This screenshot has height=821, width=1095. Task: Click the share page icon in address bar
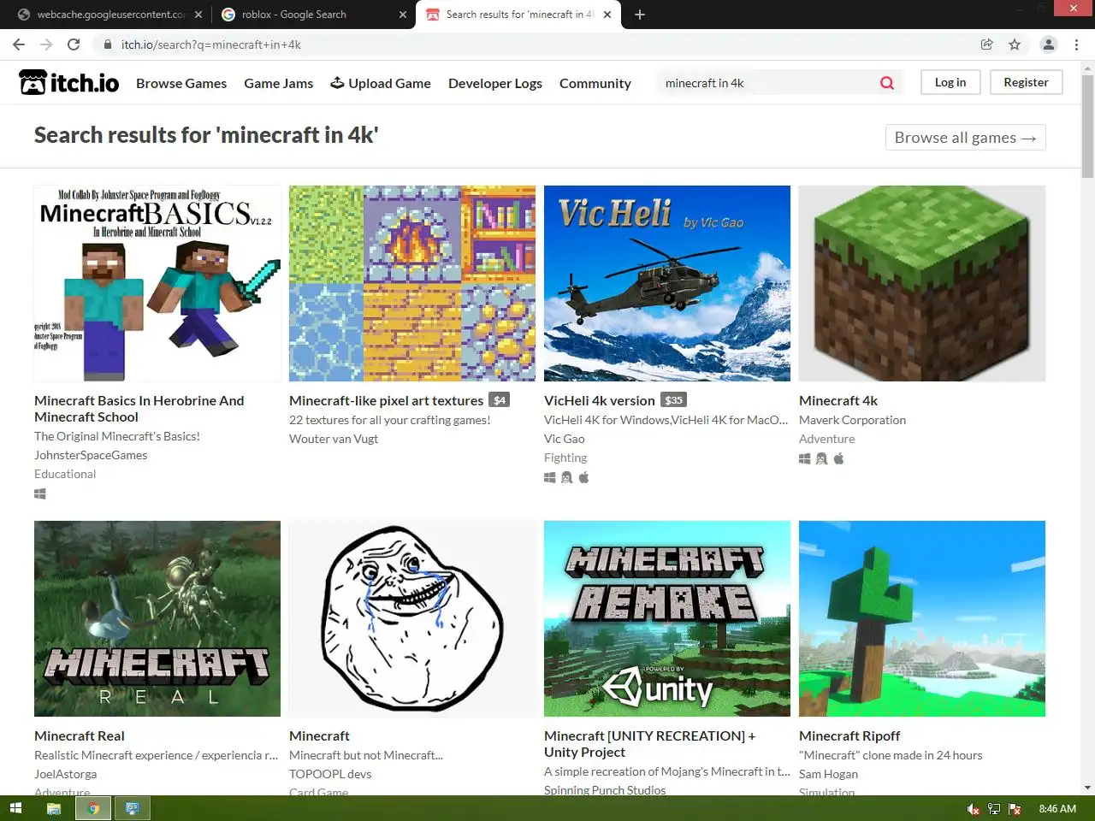[x=986, y=44]
